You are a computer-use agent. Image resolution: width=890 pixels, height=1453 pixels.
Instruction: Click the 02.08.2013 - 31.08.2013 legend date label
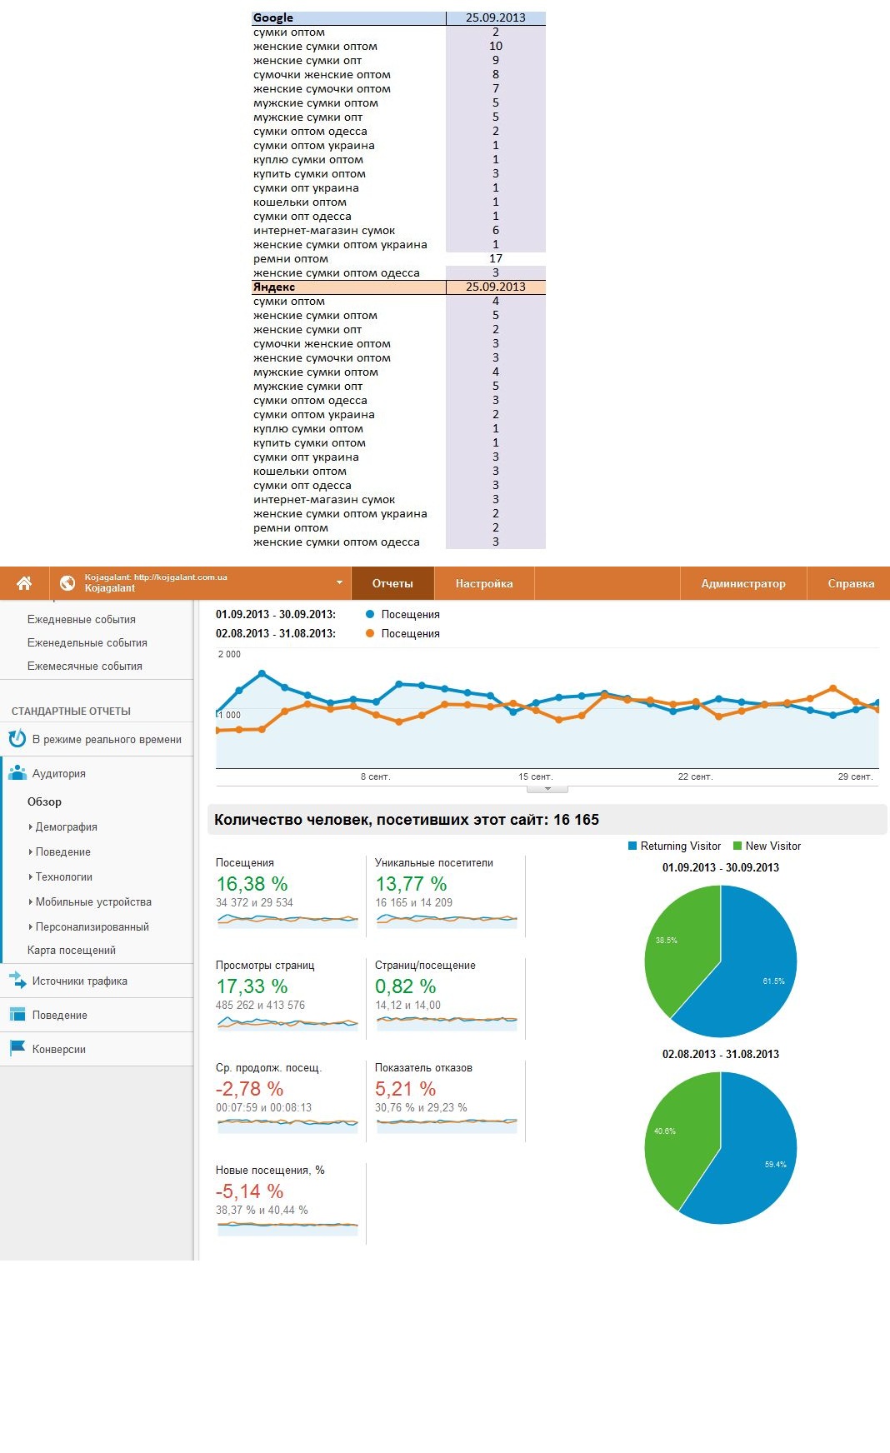[276, 633]
